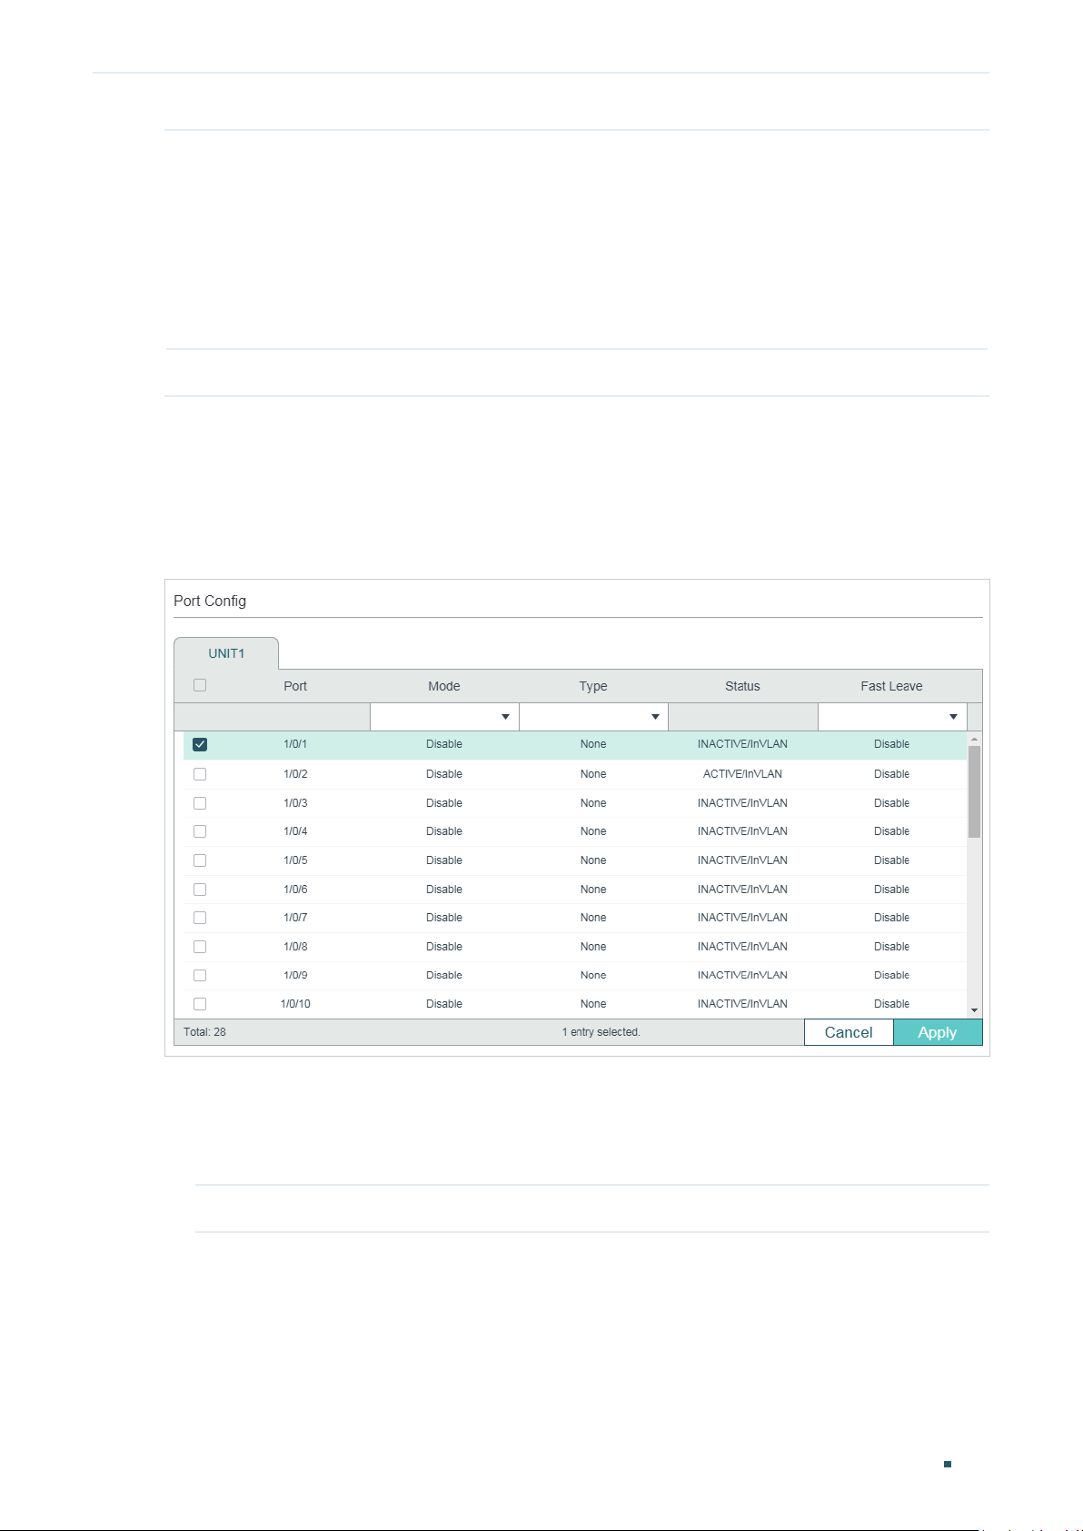This screenshot has width=1083, height=1531.
Task: Click the Cancel button
Action: coord(849,1032)
